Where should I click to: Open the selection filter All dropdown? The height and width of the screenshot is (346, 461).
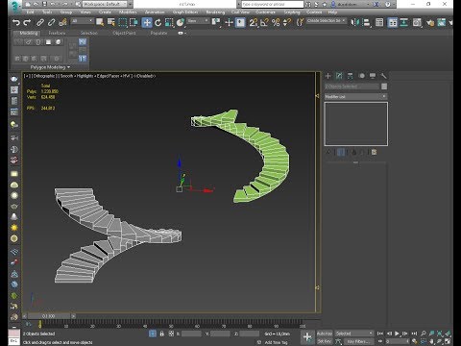[x=83, y=21]
